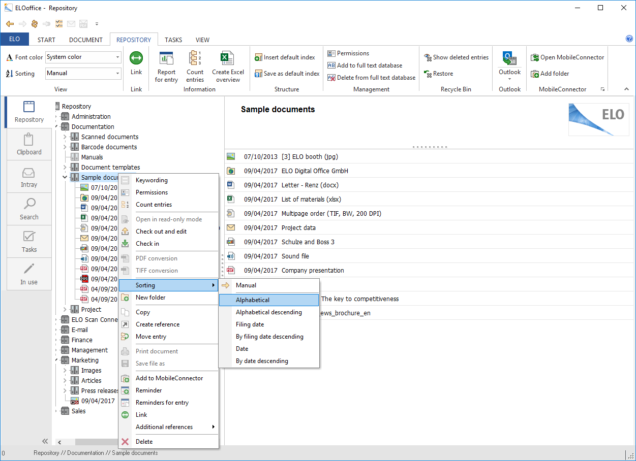Open Report for entry
636x461 pixels.
click(166, 67)
